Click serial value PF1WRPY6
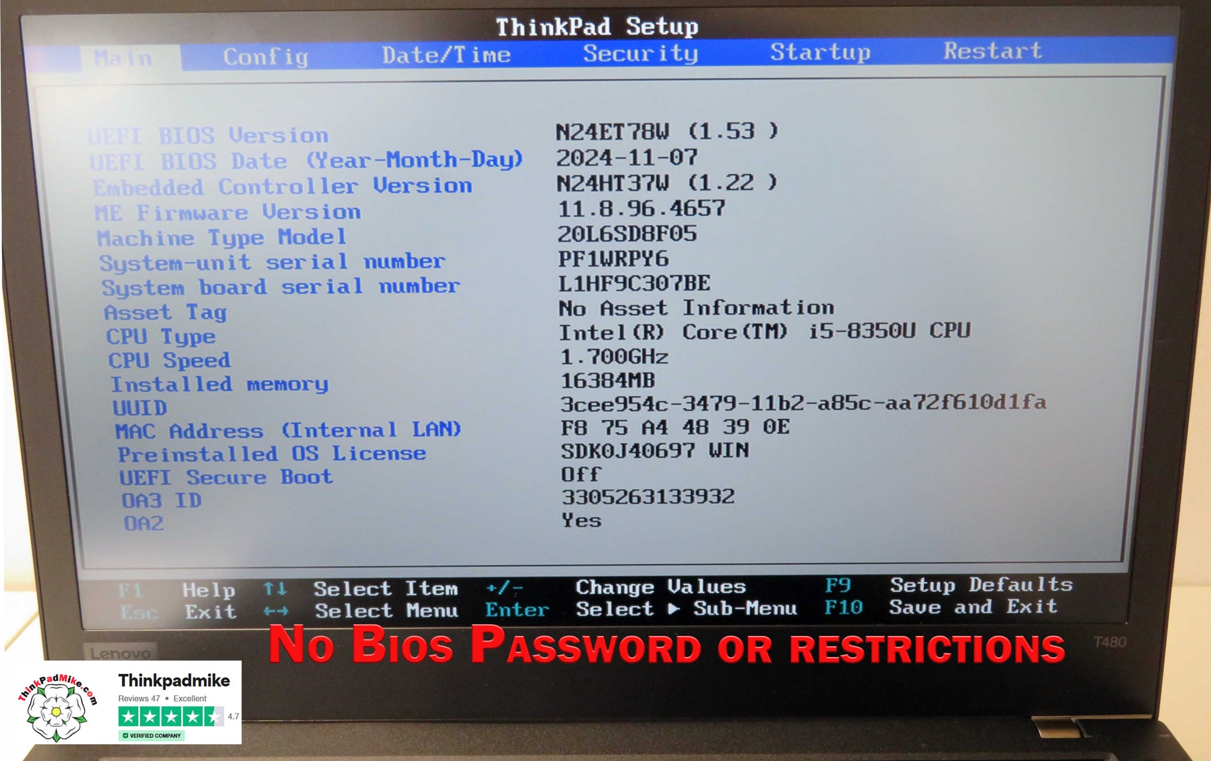Viewport: 1211px width, 761px height. point(613,259)
